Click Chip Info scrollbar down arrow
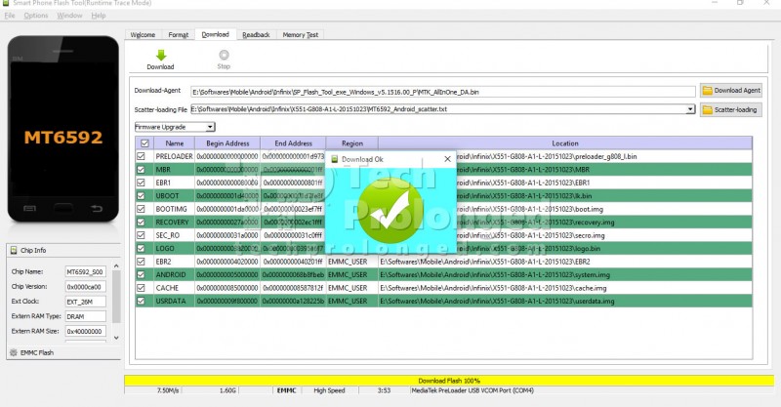This screenshot has height=407, width=781. click(x=116, y=338)
